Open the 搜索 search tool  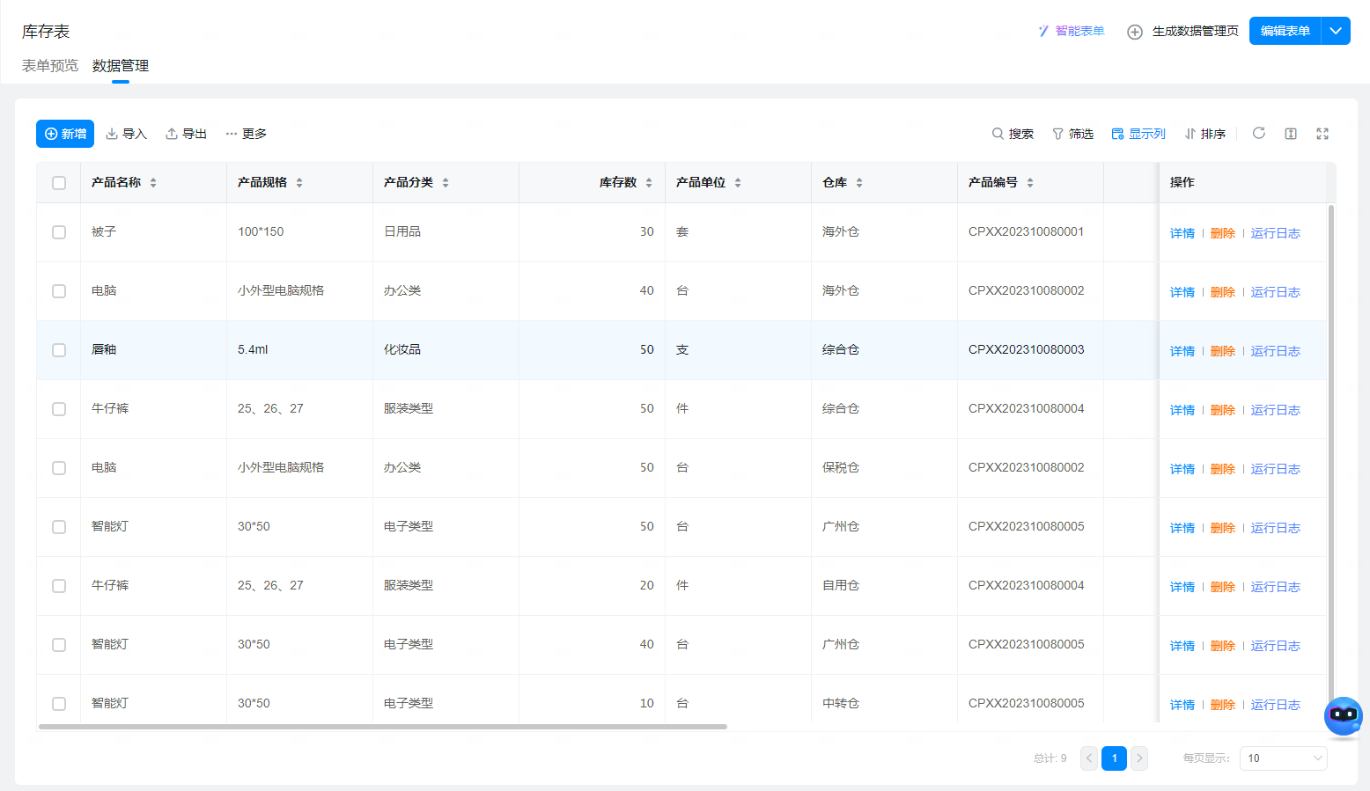coord(1013,134)
